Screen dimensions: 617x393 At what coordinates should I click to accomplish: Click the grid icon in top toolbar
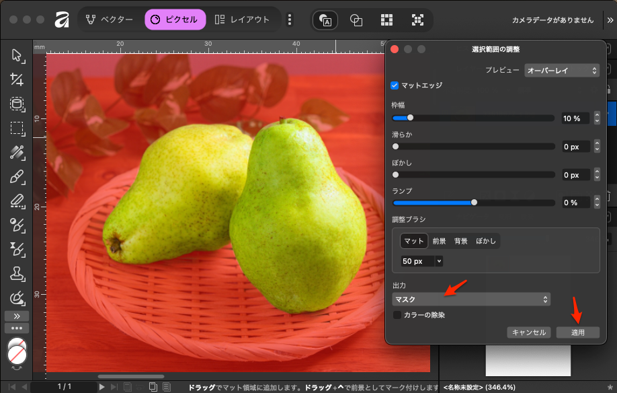pos(386,20)
